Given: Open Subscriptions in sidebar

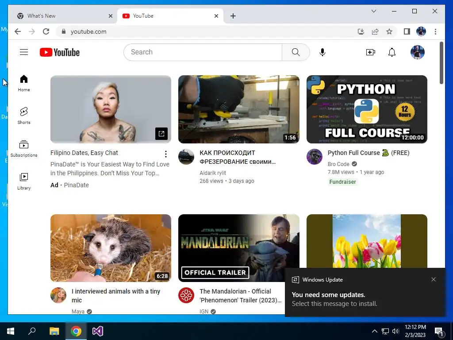Looking at the screenshot, I should (x=24, y=149).
